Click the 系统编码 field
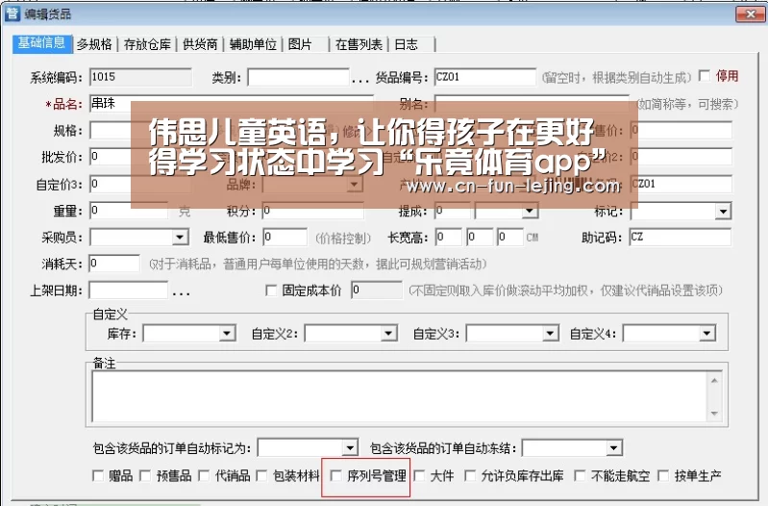Screen dimensions: 768x506 coord(140,77)
